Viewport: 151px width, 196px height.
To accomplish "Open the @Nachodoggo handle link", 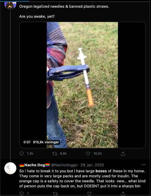I will [x=64, y=165].
